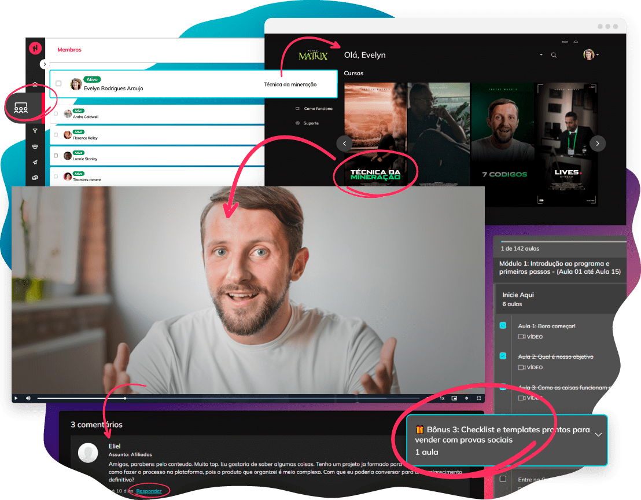
Task: Click the gear icon beside Suporte
Action: click(297, 123)
